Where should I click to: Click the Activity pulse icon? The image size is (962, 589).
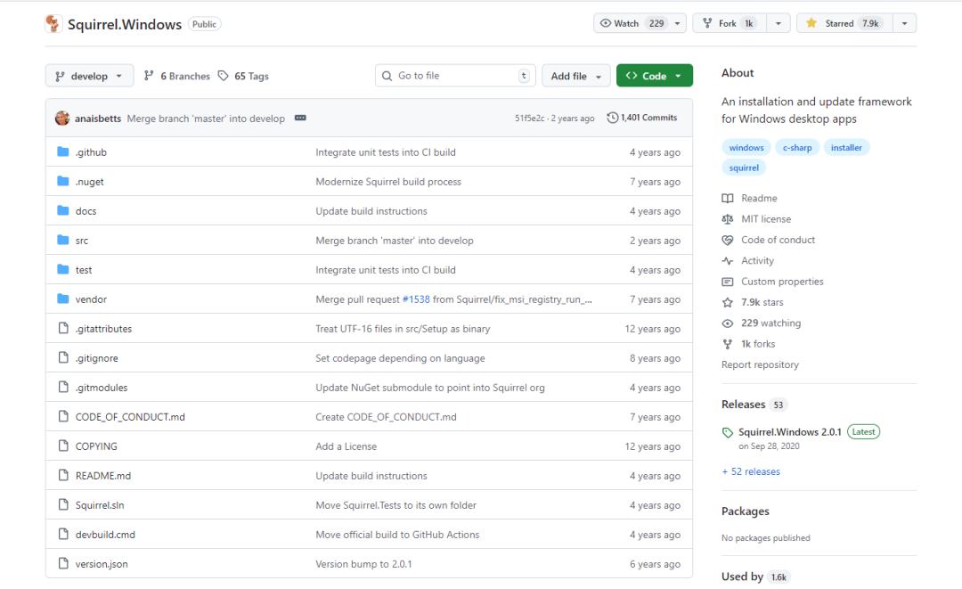(x=728, y=261)
